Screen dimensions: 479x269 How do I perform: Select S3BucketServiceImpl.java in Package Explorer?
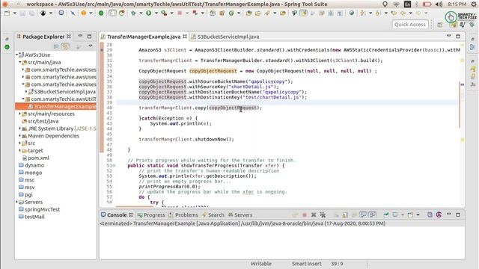pos(64,92)
